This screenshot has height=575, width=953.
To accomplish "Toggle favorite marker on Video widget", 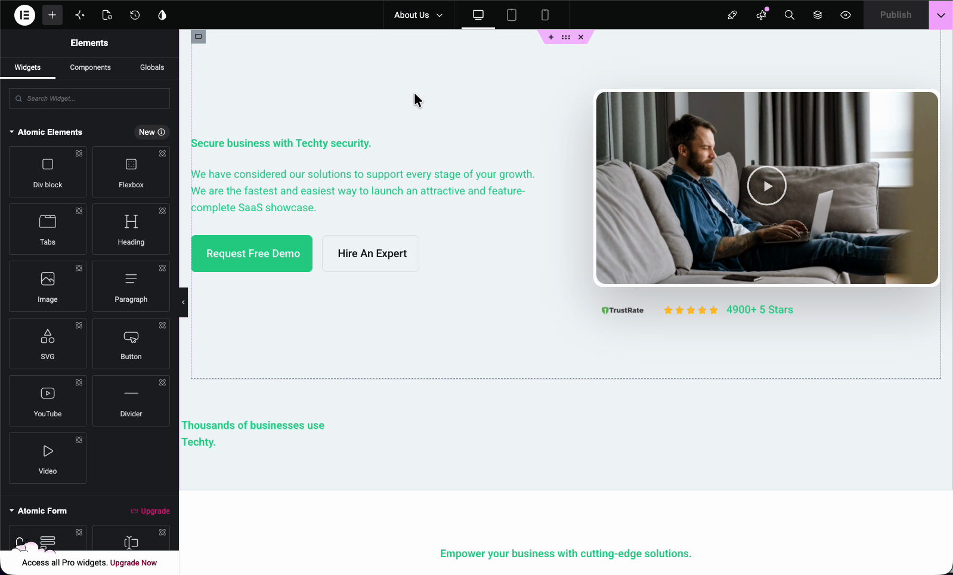I will [x=79, y=440].
